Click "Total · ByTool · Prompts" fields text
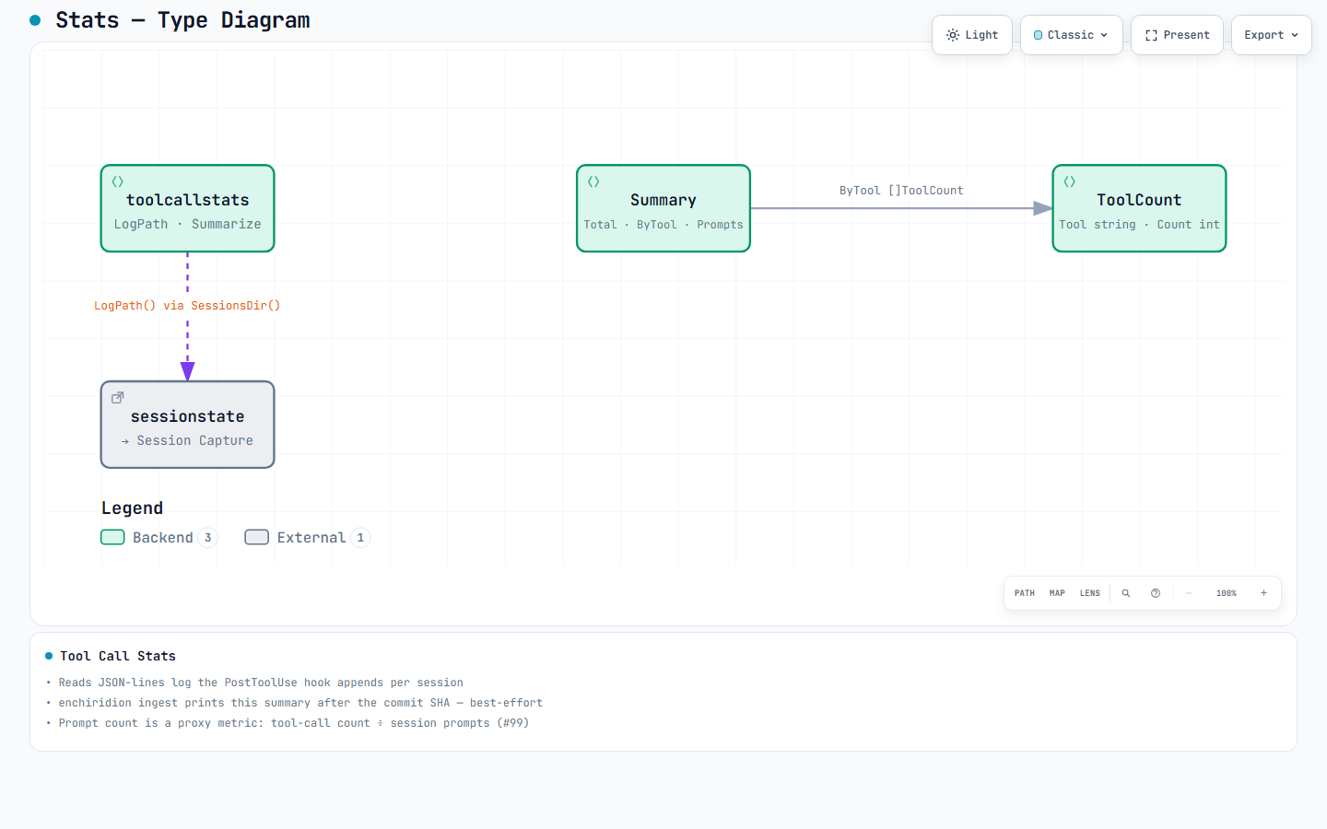1327x829 pixels. pyautogui.click(x=663, y=225)
